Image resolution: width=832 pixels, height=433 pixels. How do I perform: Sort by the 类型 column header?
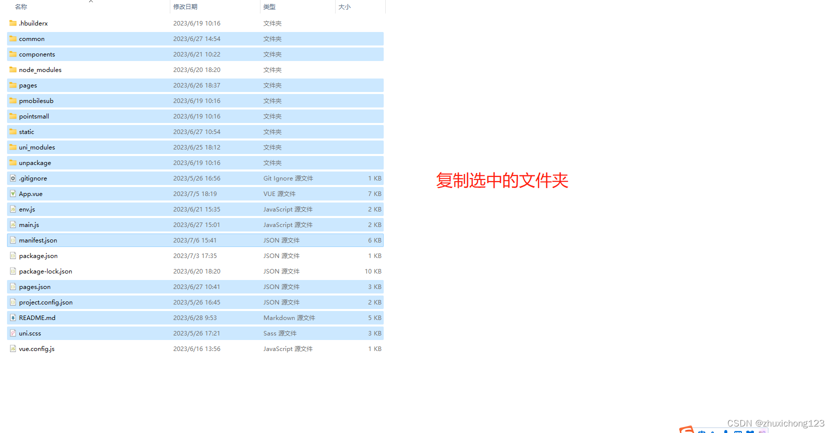coord(269,6)
